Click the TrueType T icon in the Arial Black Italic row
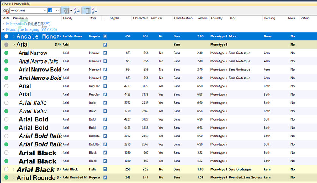The height and width of the screenshot is (183, 317). click(x=105, y=169)
